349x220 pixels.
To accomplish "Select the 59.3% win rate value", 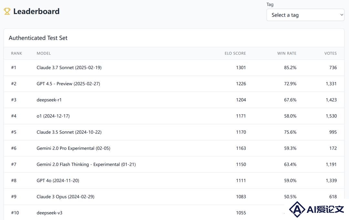I will [290, 148].
